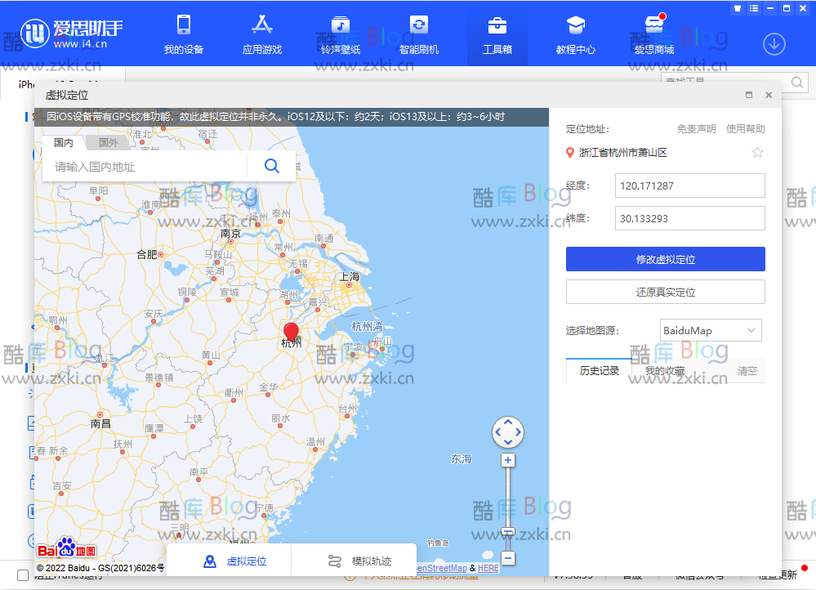816x590 pixels.
Task: Click the map search magnifier icon
Action: tap(271, 166)
